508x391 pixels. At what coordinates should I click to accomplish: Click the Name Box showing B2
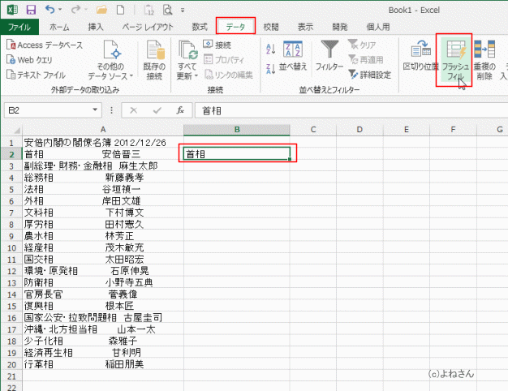(x=47, y=110)
